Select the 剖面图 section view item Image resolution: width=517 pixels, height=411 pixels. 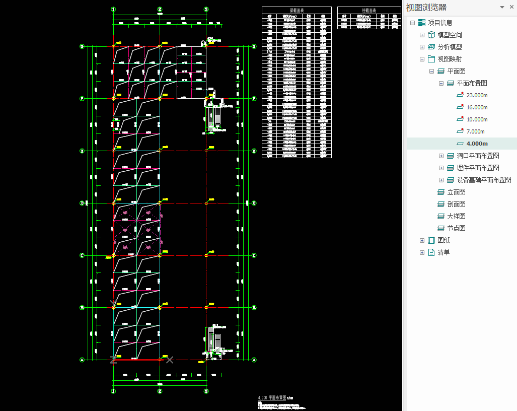(x=456, y=204)
